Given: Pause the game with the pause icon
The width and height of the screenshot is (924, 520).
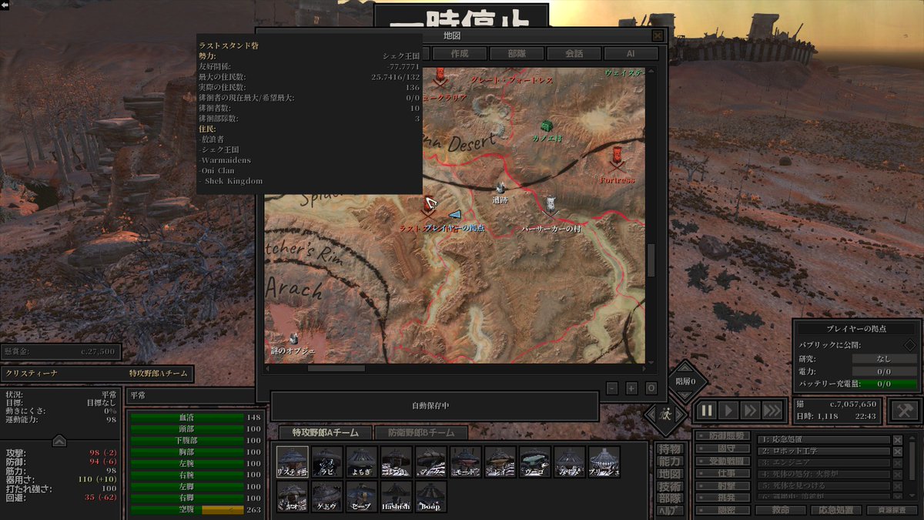Looking at the screenshot, I should tap(707, 411).
